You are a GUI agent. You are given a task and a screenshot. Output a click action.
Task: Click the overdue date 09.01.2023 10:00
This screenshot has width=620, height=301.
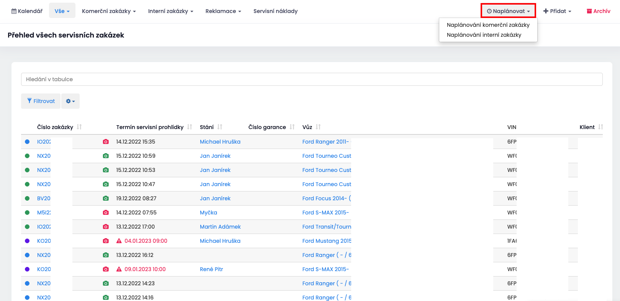point(145,269)
